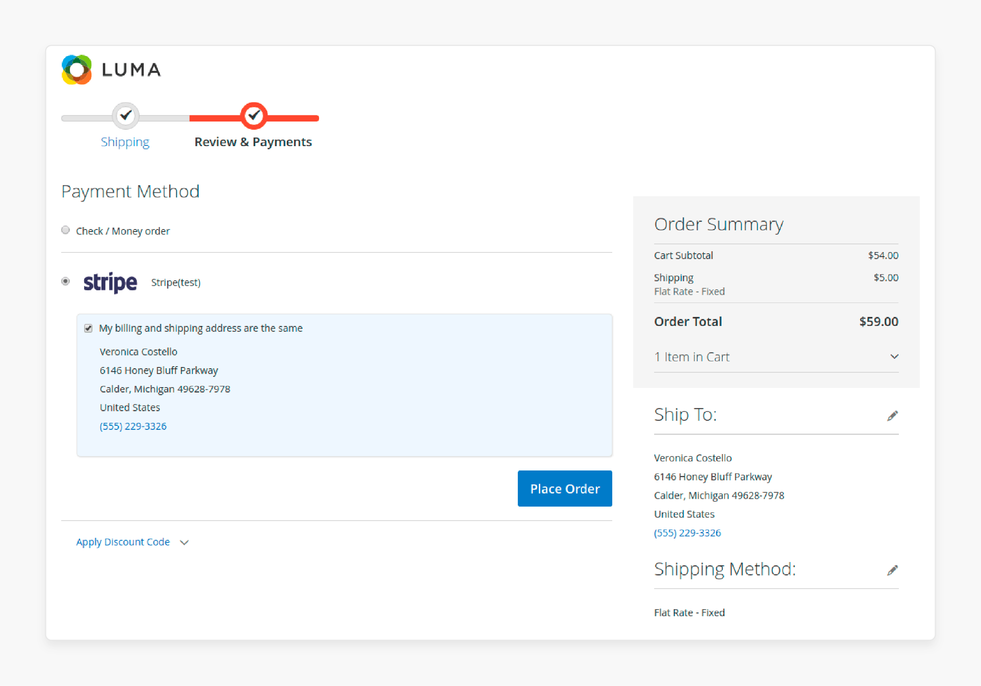Click the edit pencil icon next to Shipping Method
981x686 pixels.
[891, 570]
